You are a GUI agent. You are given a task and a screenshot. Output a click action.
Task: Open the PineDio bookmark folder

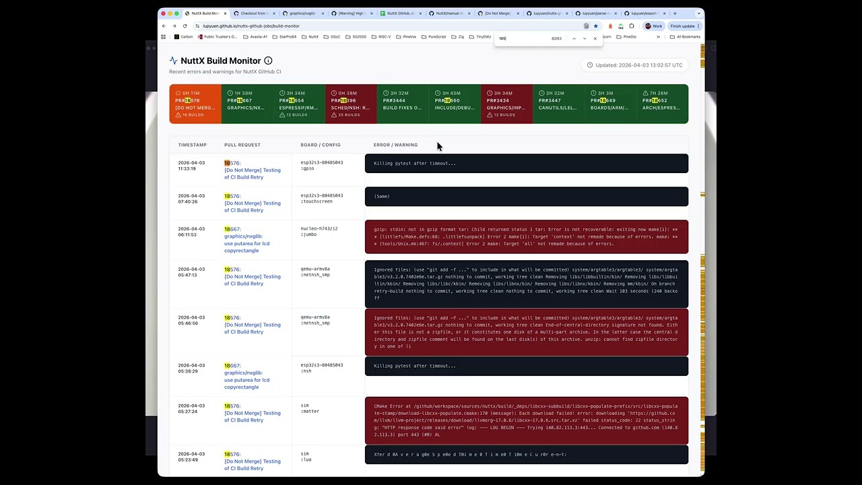[626, 37]
